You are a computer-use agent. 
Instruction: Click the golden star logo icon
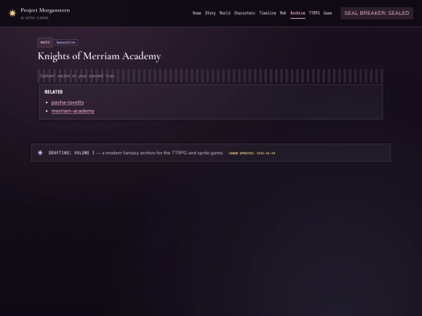coord(13,13)
